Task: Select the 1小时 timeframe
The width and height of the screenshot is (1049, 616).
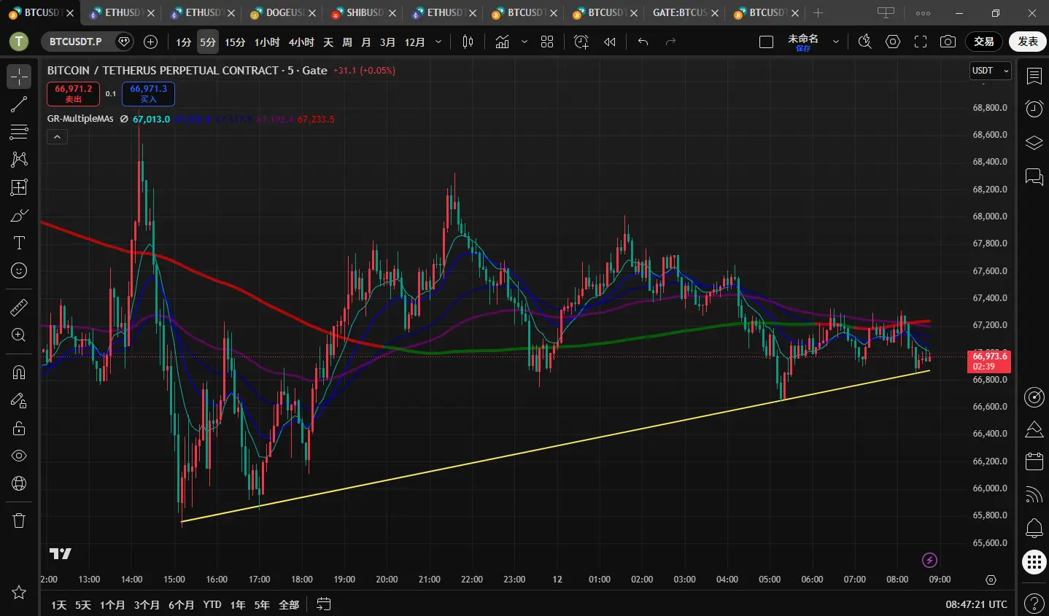Action: 267,42
